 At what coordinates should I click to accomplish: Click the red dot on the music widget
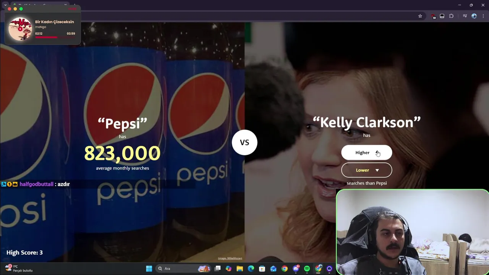[10, 9]
